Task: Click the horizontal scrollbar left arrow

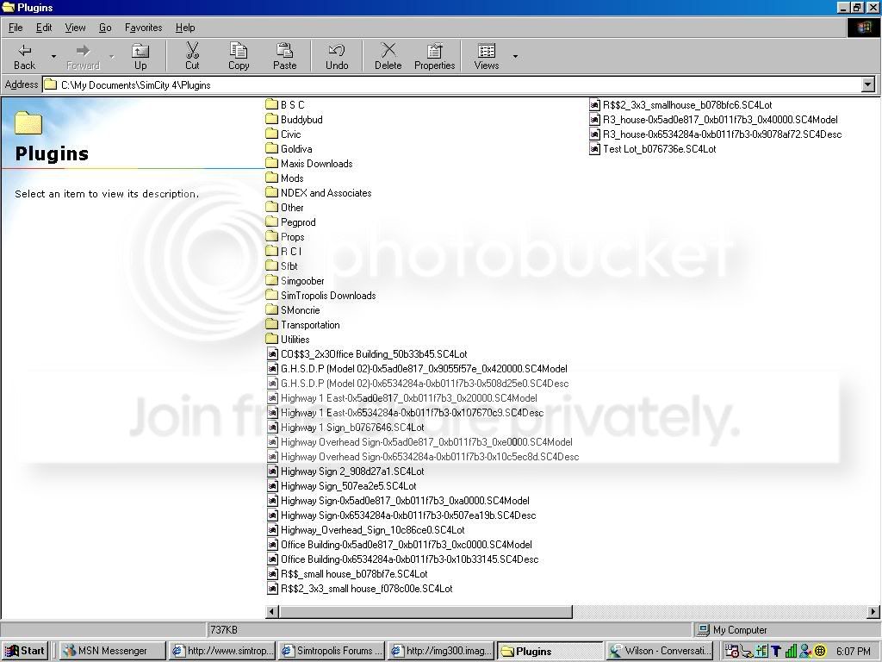Action: tap(272, 611)
